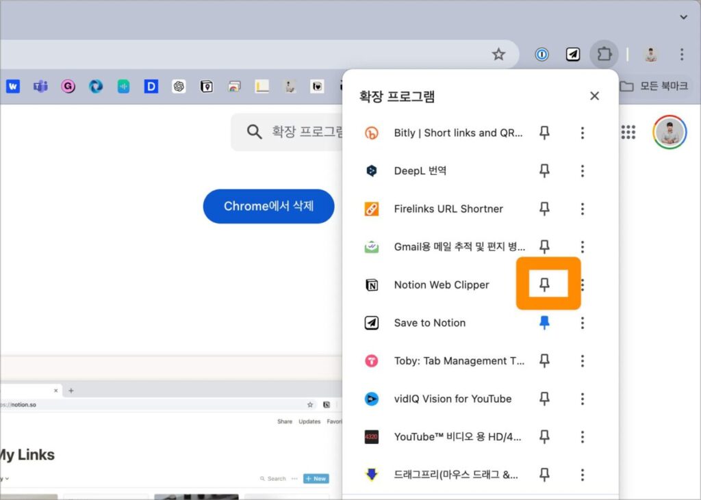Open the Word bookmark icon
701x500 pixels.
click(x=12, y=86)
